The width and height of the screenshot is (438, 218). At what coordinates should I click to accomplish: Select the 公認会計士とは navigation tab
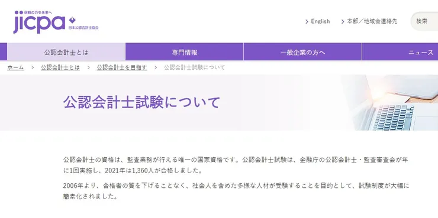pos(66,52)
